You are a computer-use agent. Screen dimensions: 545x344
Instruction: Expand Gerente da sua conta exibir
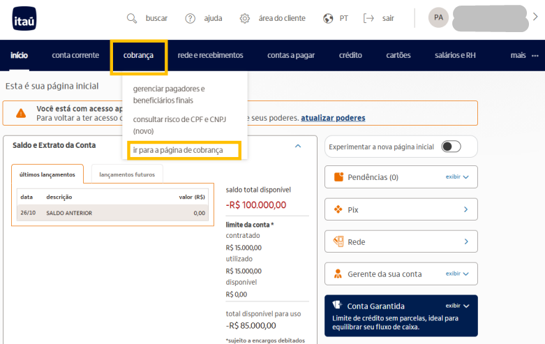(457, 274)
